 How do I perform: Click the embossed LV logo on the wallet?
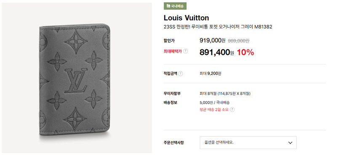tap(76, 80)
